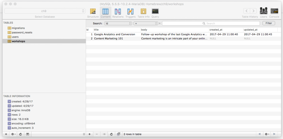Go back in Table History
The height and width of the screenshot is (139, 283).
(247, 11)
